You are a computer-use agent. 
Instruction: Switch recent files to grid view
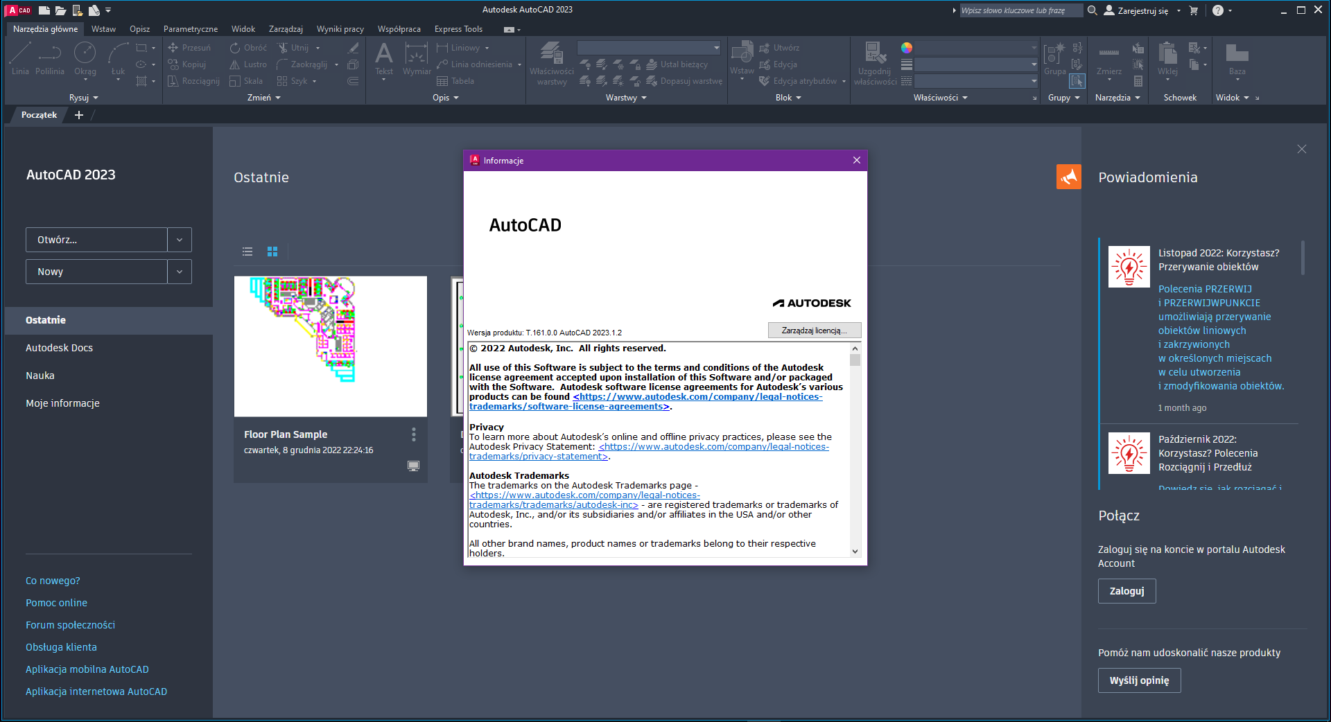[x=272, y=252]
